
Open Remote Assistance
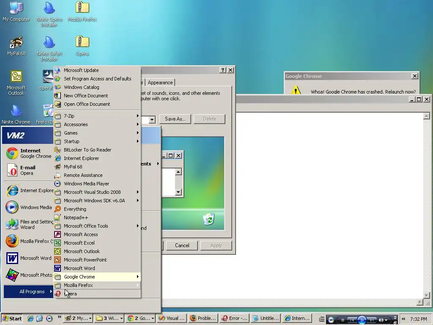point(97,175)
